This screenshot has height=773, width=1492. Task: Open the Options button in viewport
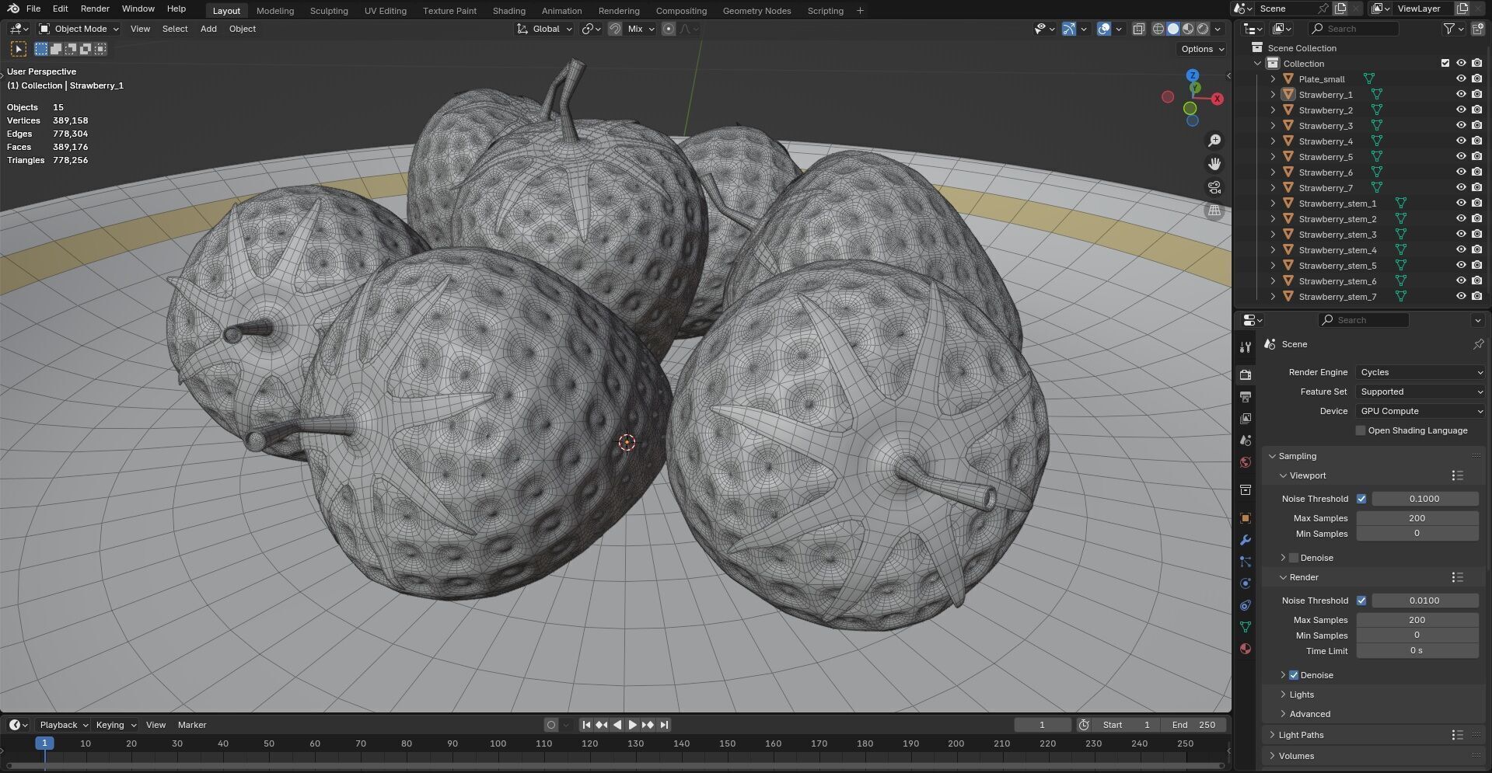tap(1202, 49)
